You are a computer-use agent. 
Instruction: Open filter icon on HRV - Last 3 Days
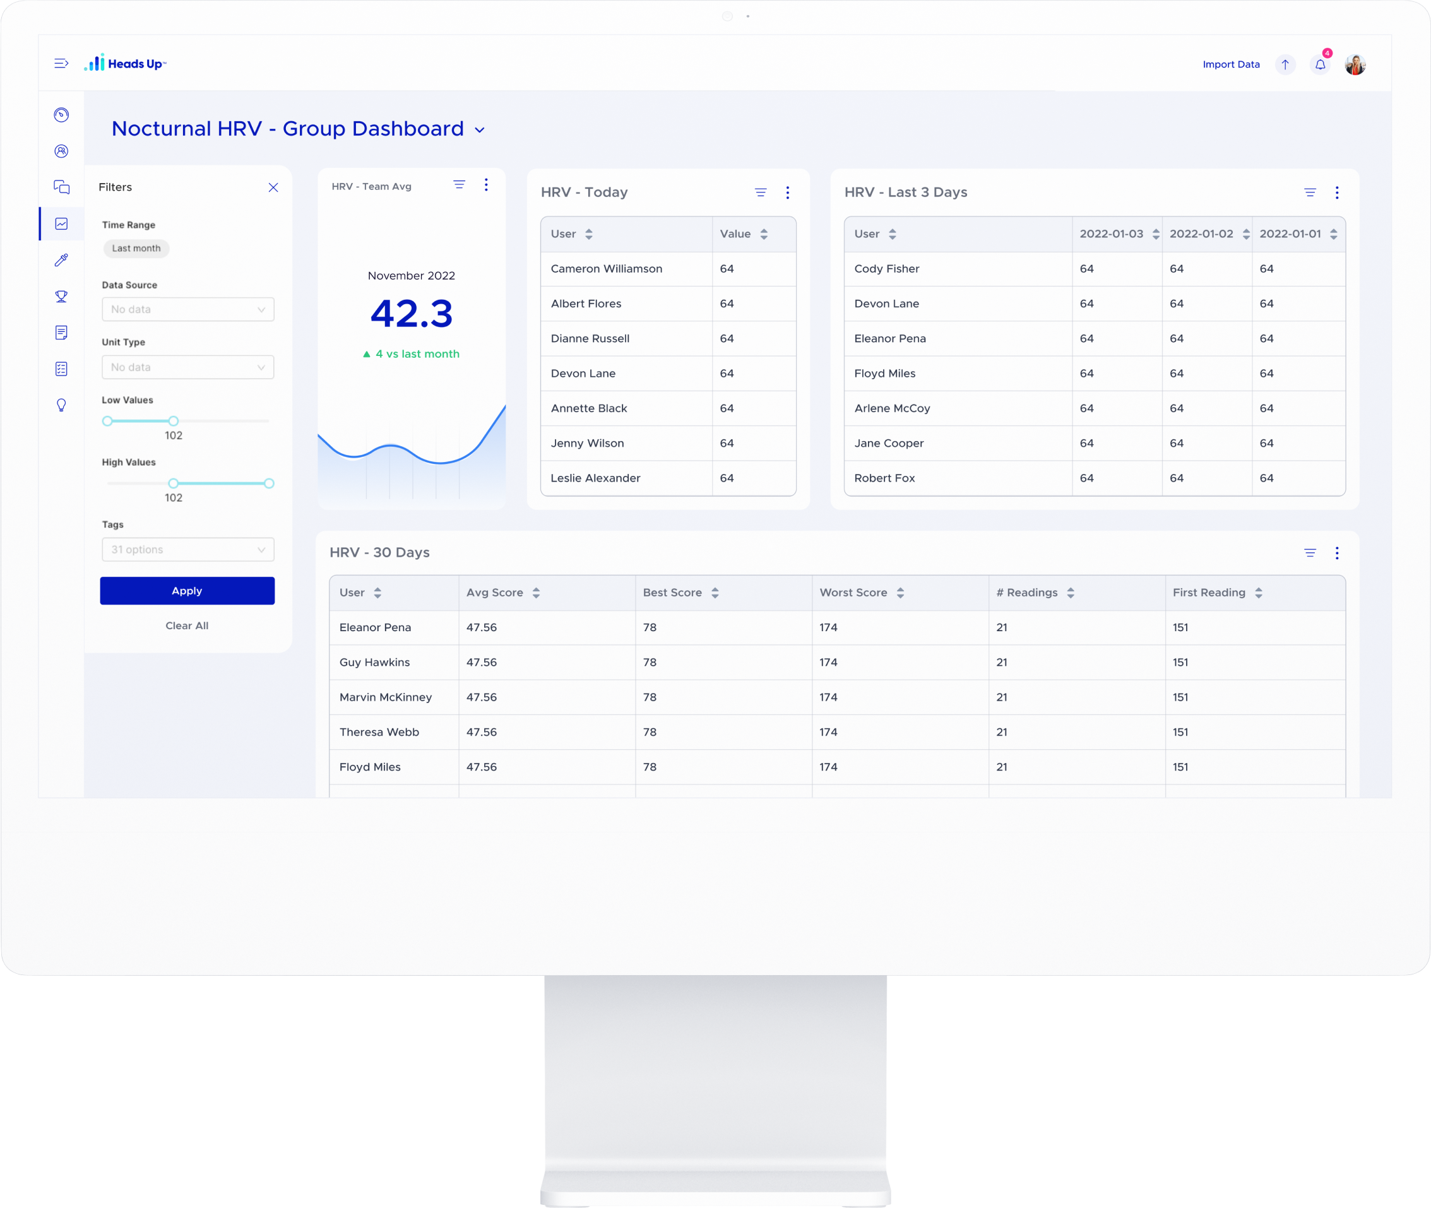pos(1310,192)
